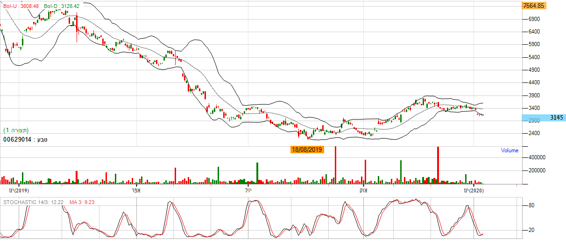Click the blue Volume label

pyautogui.click(x=509, y=150)
